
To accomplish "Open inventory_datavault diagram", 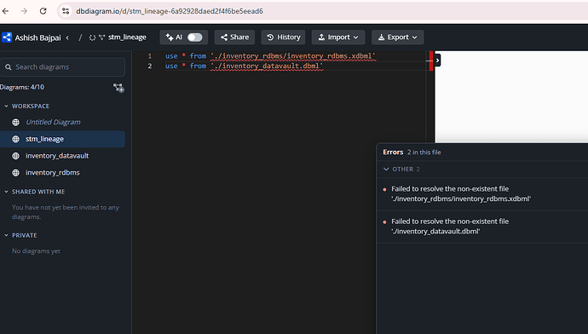I will tap(57, 156).
